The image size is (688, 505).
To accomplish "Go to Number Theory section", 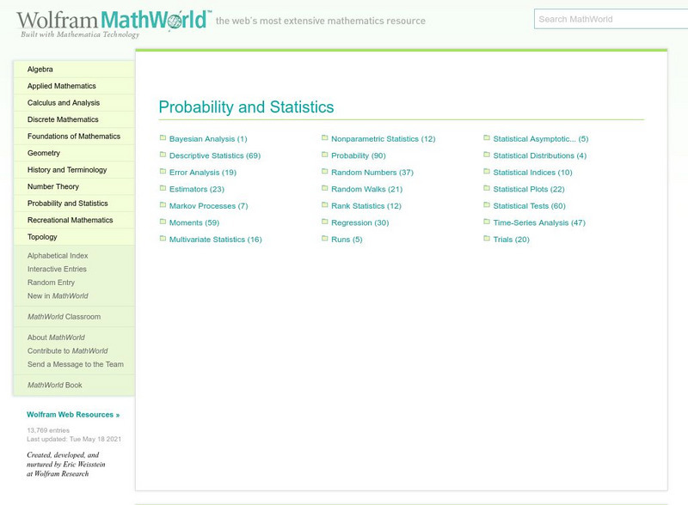I will tap(74, 186).
